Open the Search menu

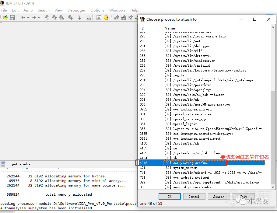pyautogui.click(x=44, y=10)
